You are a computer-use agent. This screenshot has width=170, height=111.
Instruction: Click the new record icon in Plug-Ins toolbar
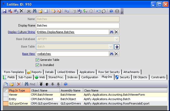point(6,84)
